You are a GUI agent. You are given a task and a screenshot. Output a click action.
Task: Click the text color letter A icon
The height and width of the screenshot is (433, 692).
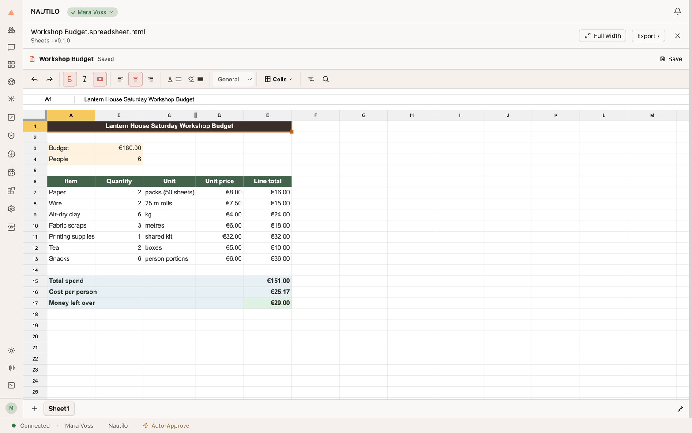tap(170, 79)
